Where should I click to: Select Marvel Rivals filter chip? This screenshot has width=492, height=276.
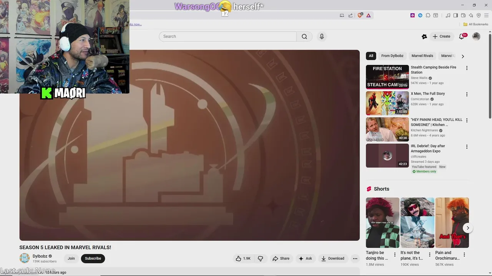[422, 56]
